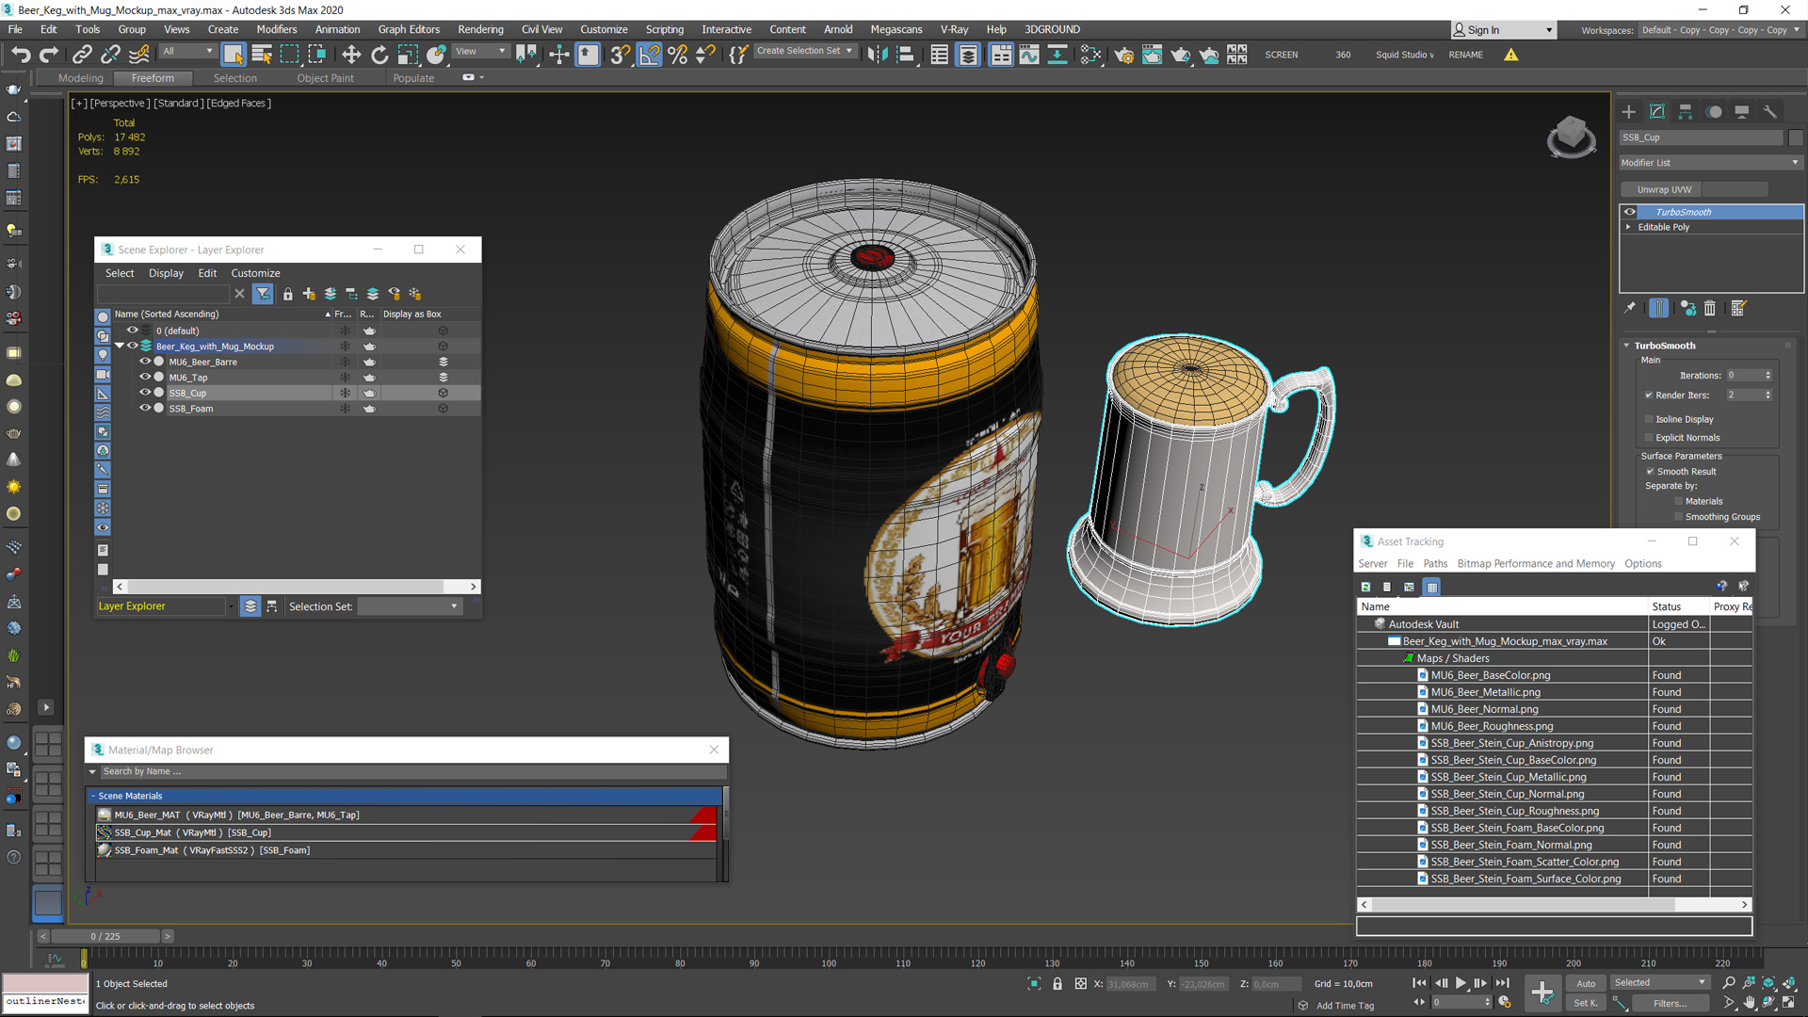Switch to Utilities command panel tab
Image resolution: width=1808 pixels, height=1017 pixels.
[1770, 111]
